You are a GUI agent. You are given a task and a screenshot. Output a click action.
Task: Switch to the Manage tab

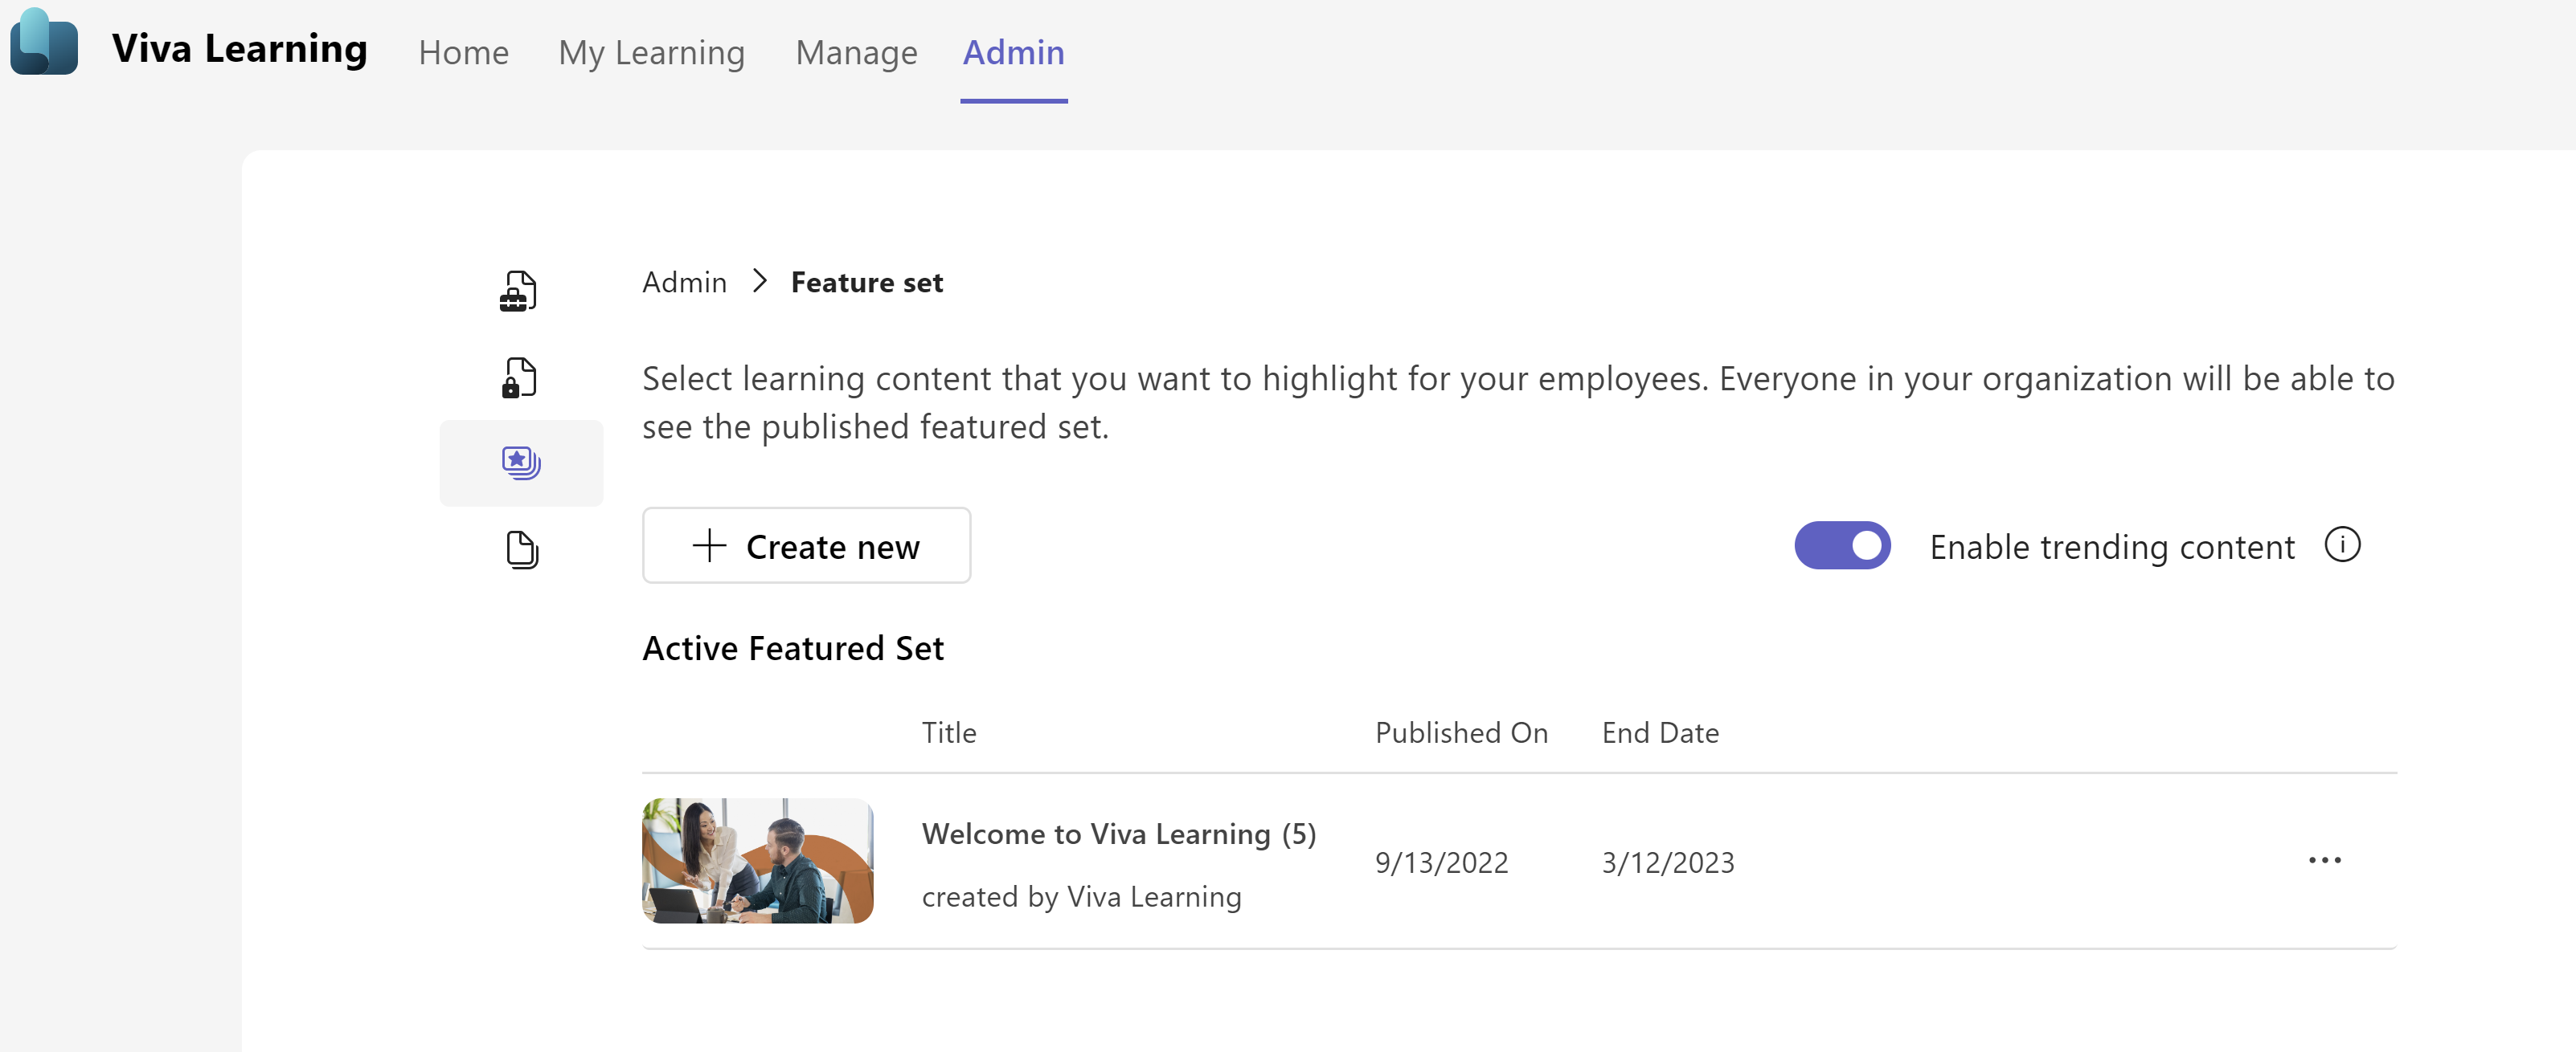point(856,52)
